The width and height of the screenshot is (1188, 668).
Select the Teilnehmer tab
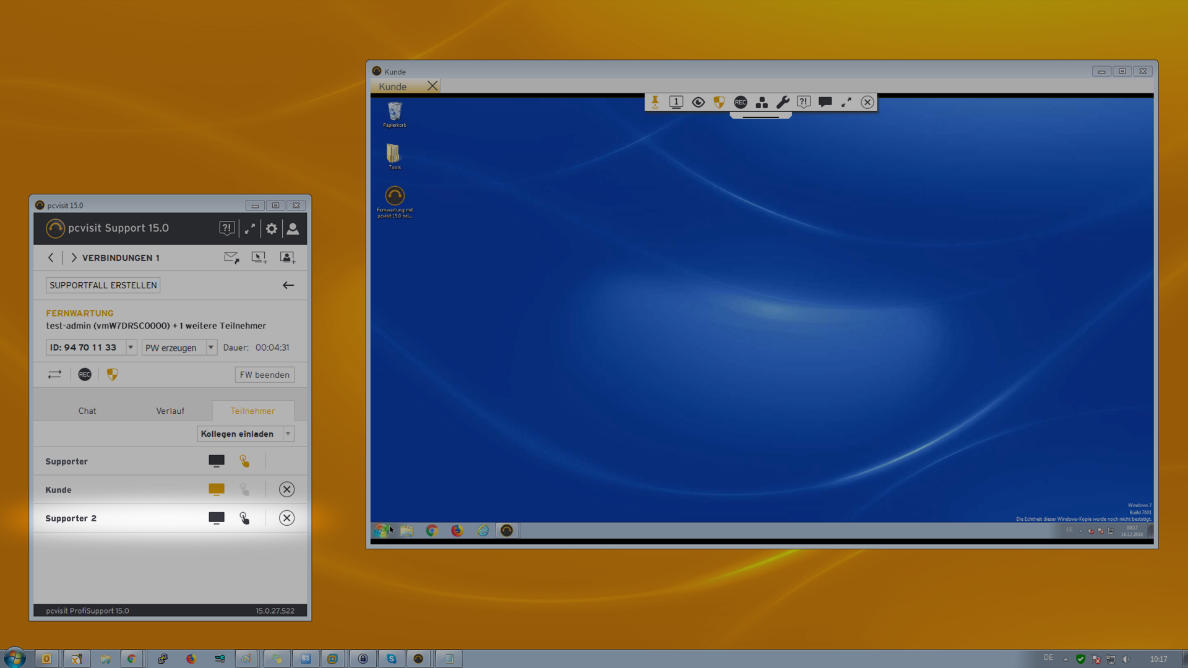point(252,411)
